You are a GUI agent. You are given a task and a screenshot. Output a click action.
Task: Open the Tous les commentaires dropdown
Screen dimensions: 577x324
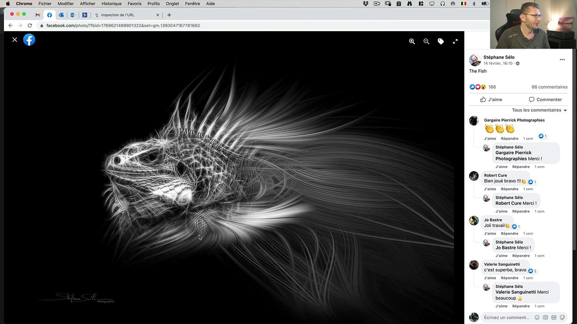click(540, 110)
